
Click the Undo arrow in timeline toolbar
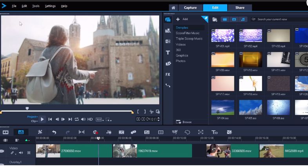[54, 132]
